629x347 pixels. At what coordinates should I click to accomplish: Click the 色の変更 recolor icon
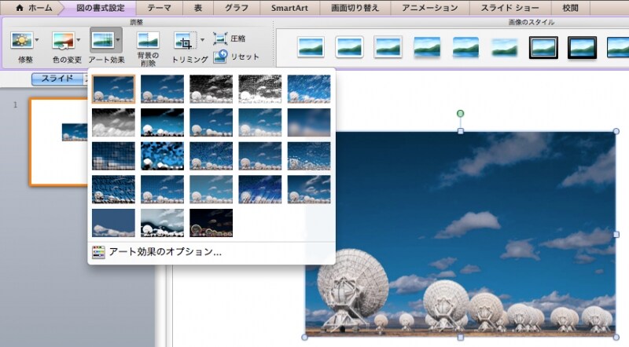(64, 41)
